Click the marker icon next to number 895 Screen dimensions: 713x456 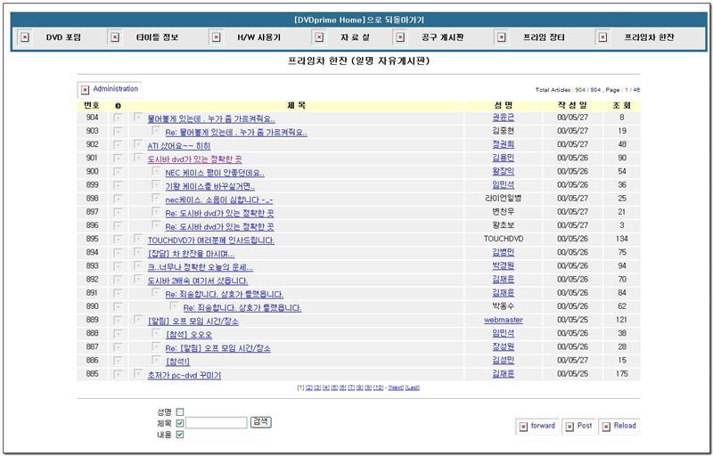click(x=118, y=240)
